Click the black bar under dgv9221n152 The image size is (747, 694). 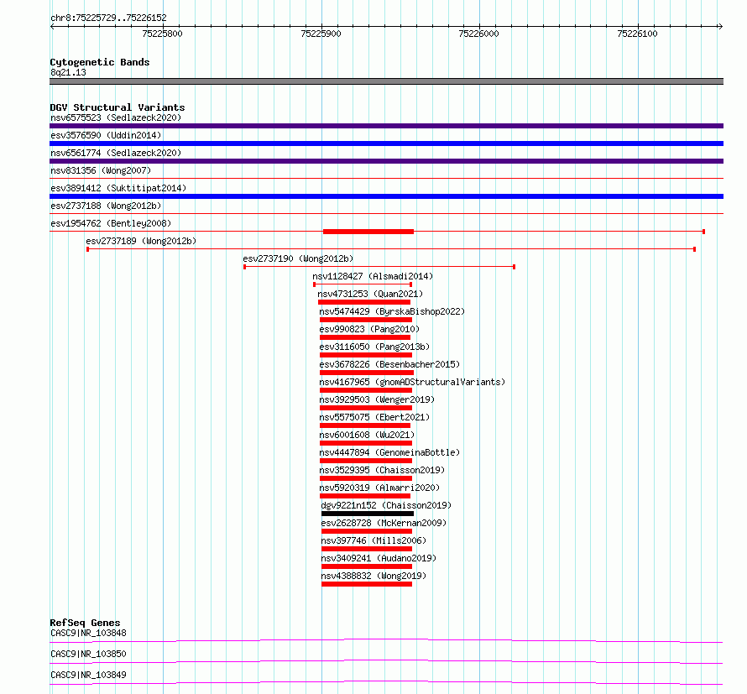click(368, 514)
